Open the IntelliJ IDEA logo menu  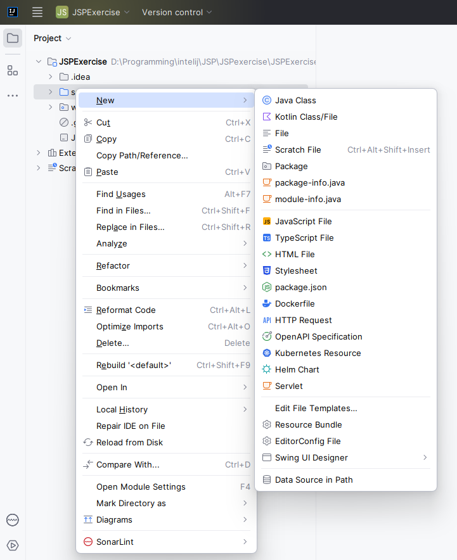coord(13,12)
